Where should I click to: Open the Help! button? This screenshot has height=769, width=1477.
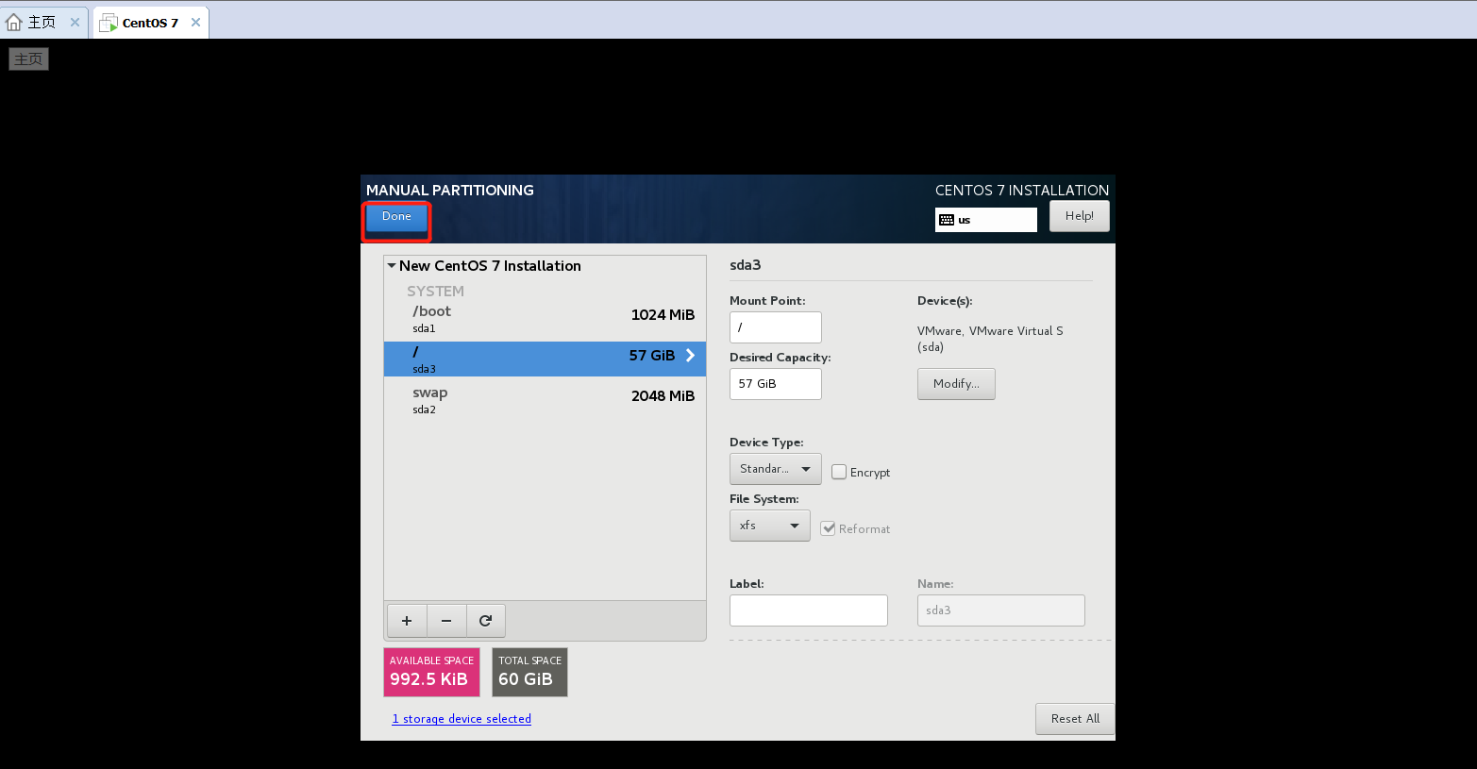1079,216
